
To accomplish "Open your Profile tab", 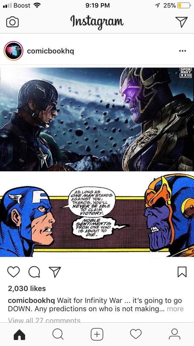I will point(175,334).
